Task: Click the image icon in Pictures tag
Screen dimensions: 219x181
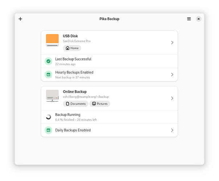Action: click(x=94, y=104)
